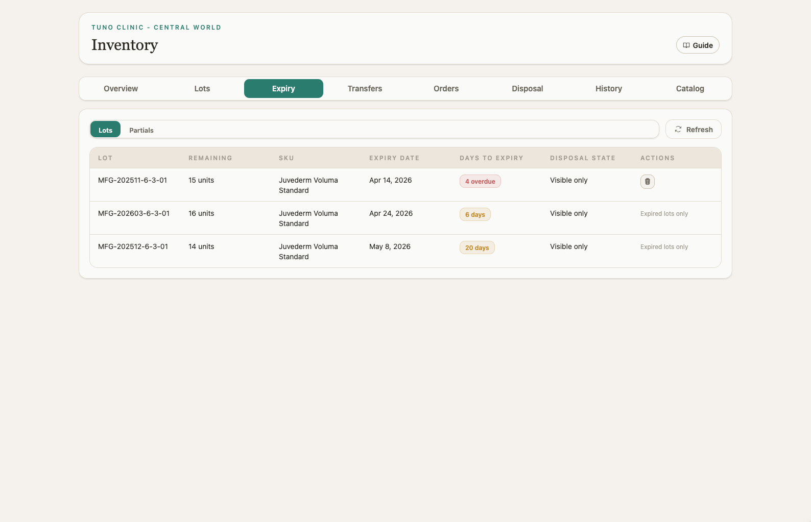Click the Inventory page heading
The image size is (811, 522).
pyautogui.click(x=125, y=45)
